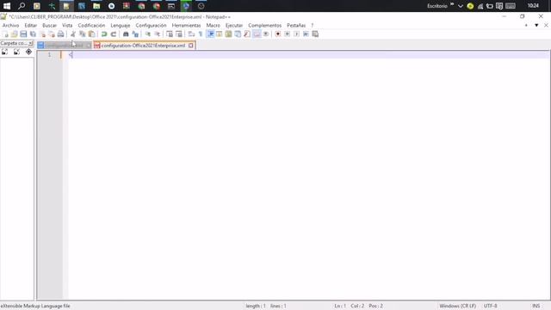Image resolution: width=551 pixels, height=310 pixels.
Task: Open the Vista menu
Action: pos(67,25)
